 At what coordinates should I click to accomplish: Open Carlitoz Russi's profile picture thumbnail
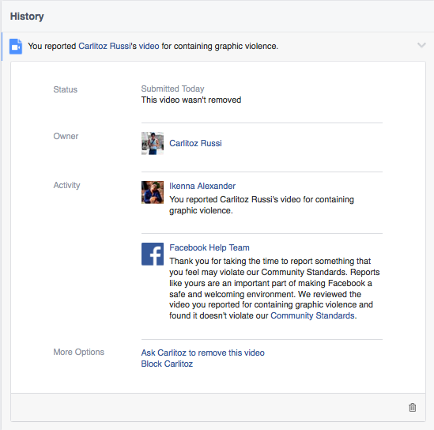click(x=153, y=143)
